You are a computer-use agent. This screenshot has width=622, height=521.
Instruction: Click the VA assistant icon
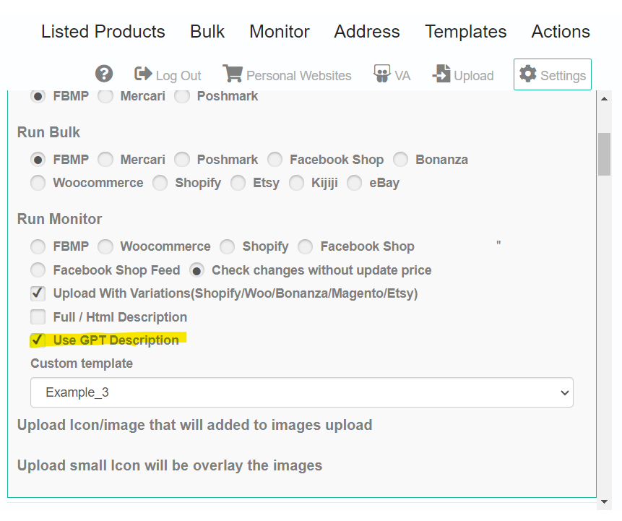pyautogui.click(x=381, y=74)
